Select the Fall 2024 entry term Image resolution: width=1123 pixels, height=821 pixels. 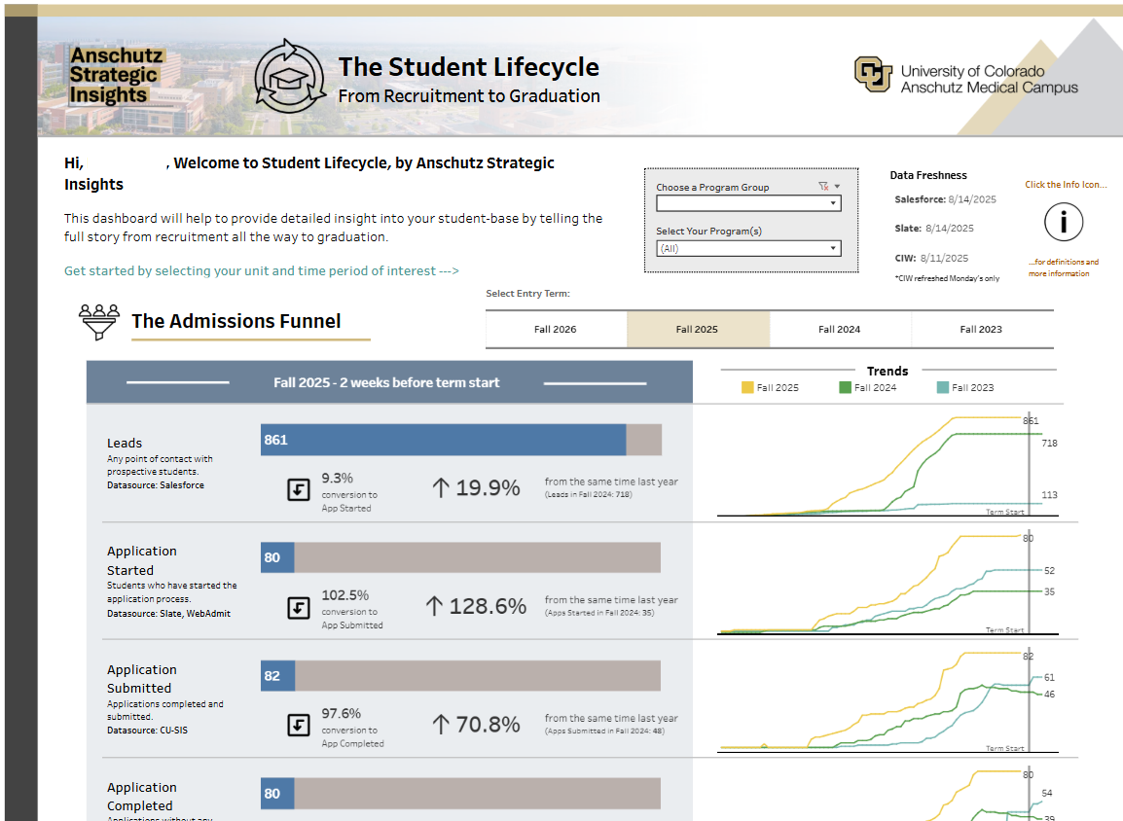click(x=839, y=329)
